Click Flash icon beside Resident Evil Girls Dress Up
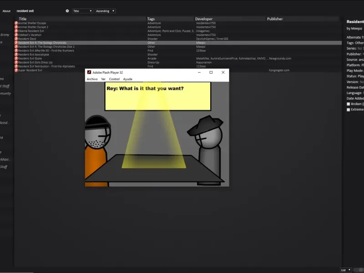Viewport: 364px width, 273px height. coord(16,62)
